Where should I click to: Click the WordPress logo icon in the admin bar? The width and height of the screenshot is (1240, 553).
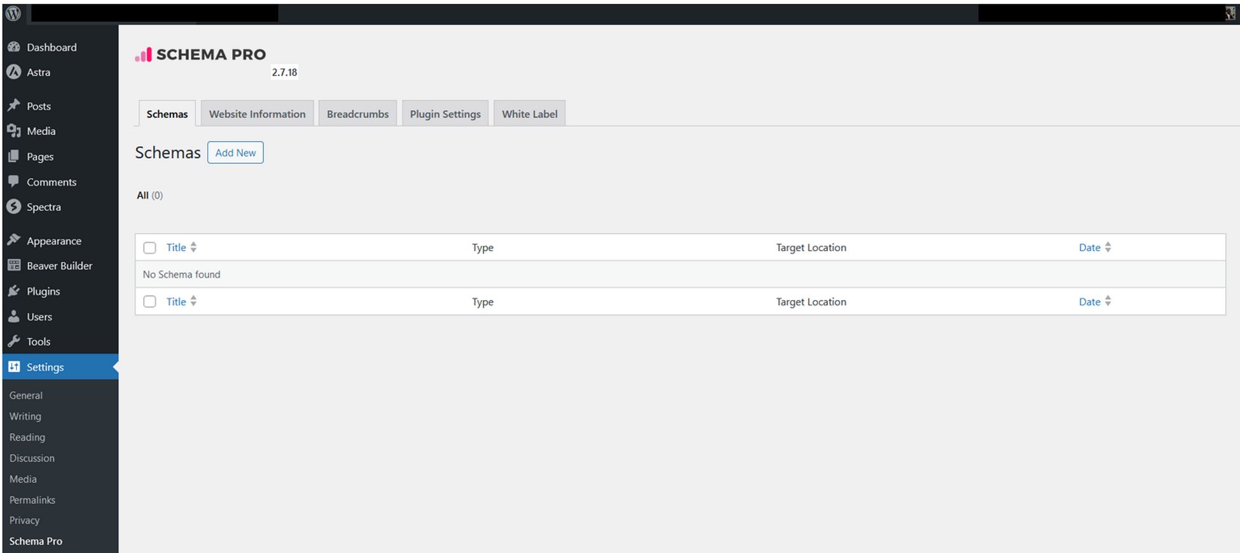(13, 13)
